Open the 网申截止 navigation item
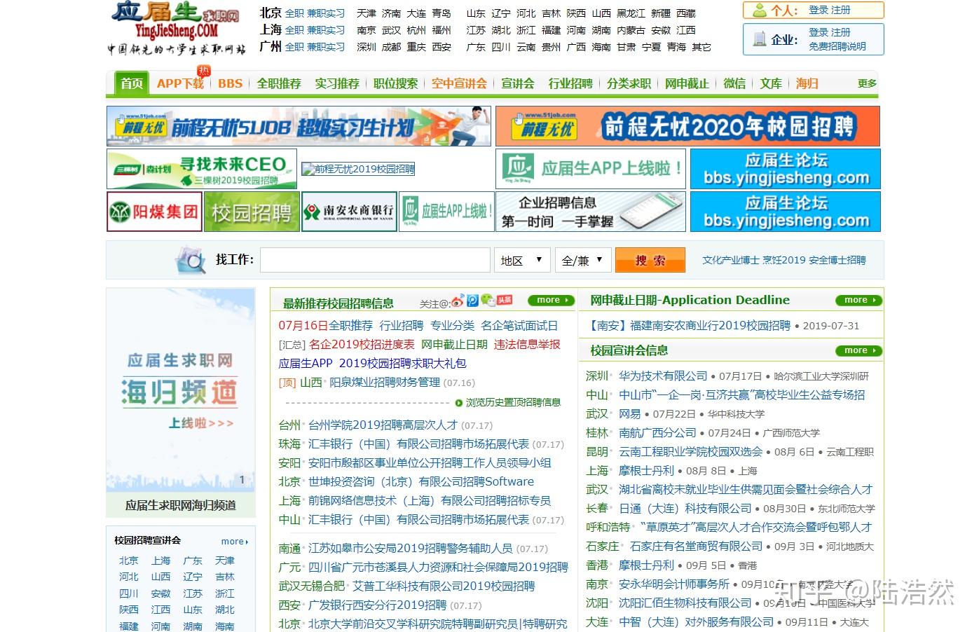Screen dimensions: 979x632 click(x=687, y=83)
